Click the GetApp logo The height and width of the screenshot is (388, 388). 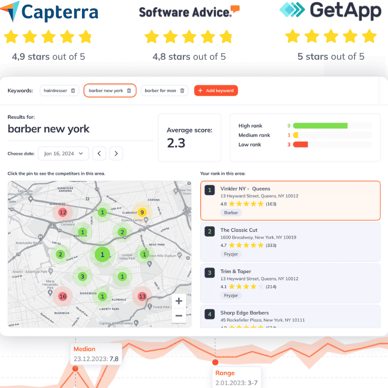(330, 11)
